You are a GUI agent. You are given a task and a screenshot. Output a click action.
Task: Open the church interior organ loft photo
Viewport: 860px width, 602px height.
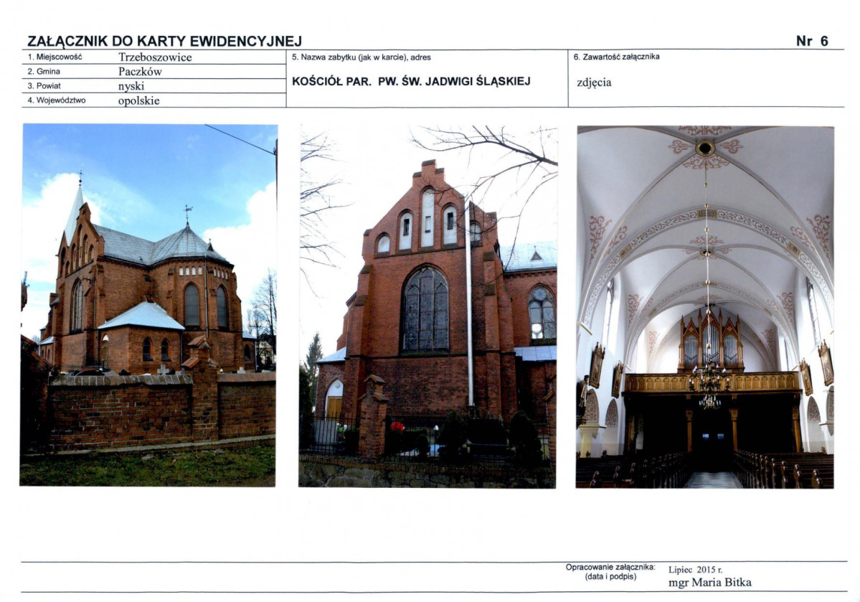(x=705, y=307)
